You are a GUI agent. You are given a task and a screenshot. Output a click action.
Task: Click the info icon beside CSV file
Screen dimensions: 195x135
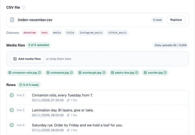point(23,7)
